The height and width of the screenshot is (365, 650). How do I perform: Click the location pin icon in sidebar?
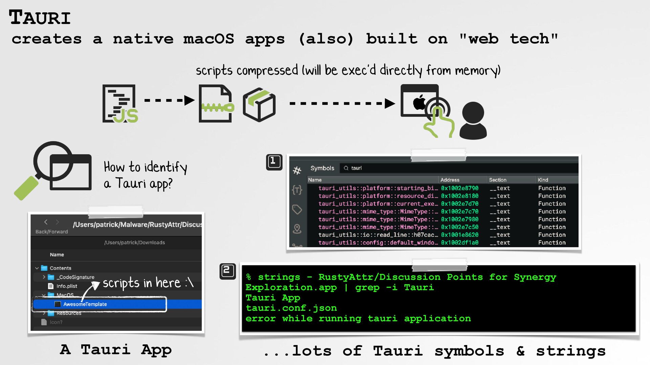[297, 229]
